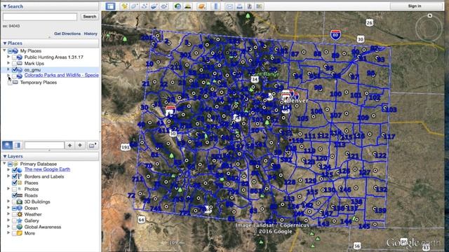Click the Save Image toolbar icon

[250, 6]
